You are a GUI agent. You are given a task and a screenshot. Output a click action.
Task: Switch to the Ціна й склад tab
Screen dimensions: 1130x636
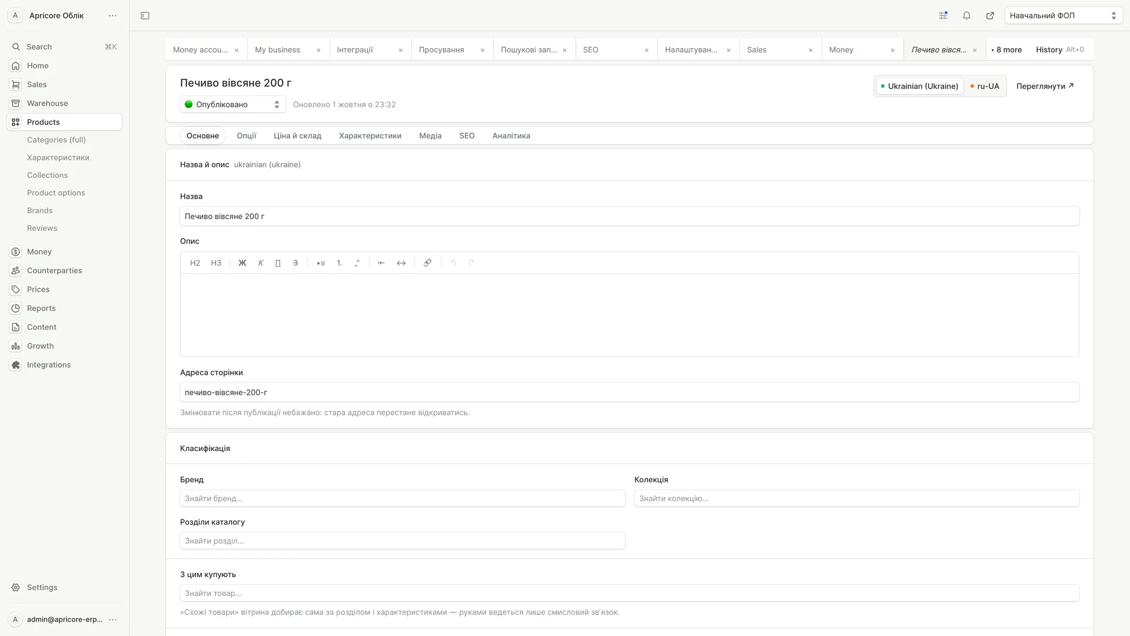297,135
